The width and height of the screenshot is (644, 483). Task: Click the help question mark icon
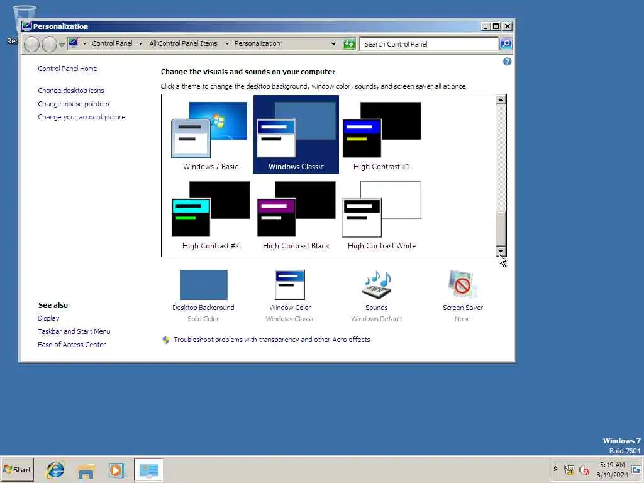coord(508,62)
